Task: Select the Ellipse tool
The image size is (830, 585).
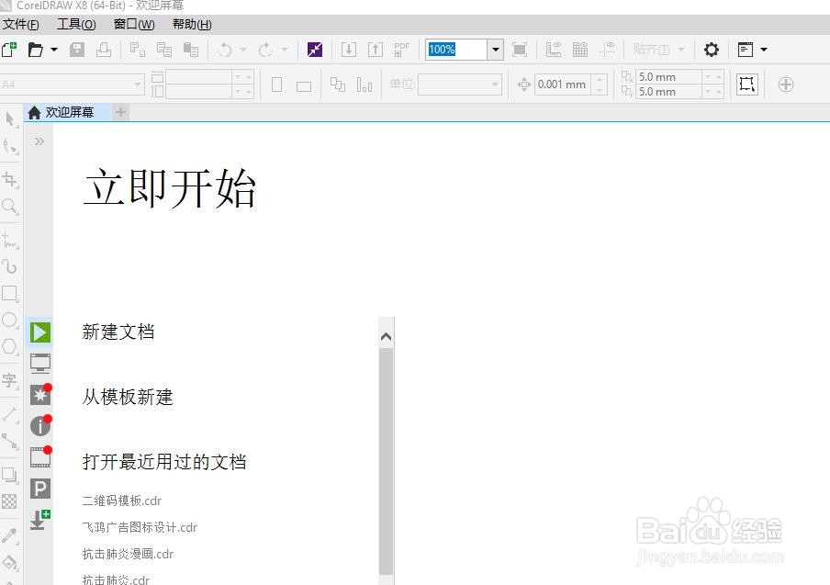Action: (11, 320)
